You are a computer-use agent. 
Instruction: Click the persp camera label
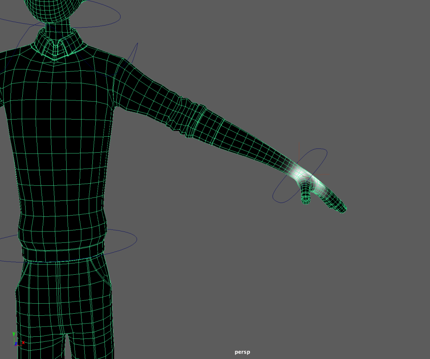coord(242,352)
